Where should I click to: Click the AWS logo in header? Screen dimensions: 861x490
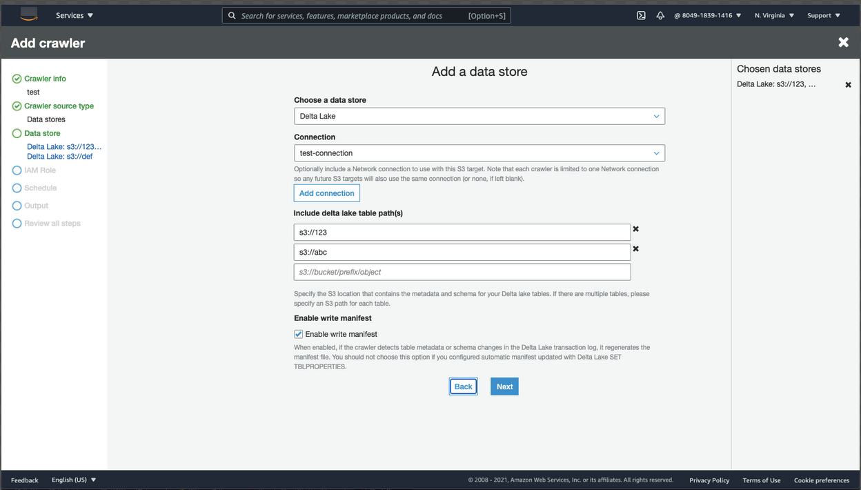28,14
